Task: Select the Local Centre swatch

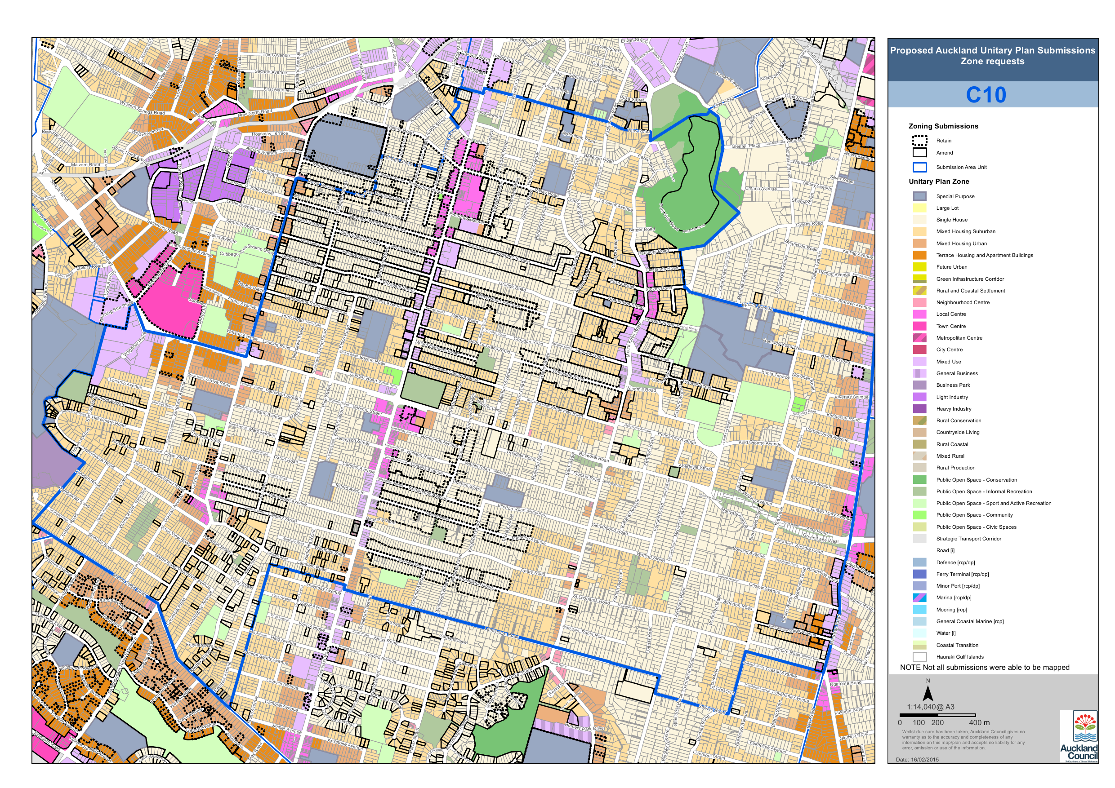Action: coord(919,314)
